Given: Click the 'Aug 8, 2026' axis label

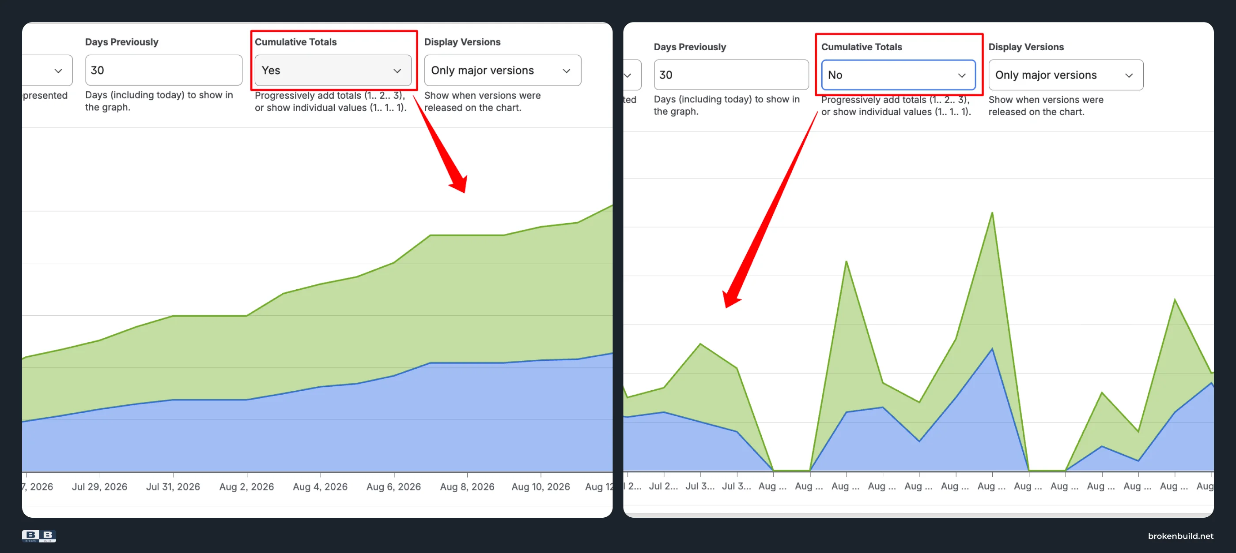Looking at the screenshot, I should [x=467, y=486].
